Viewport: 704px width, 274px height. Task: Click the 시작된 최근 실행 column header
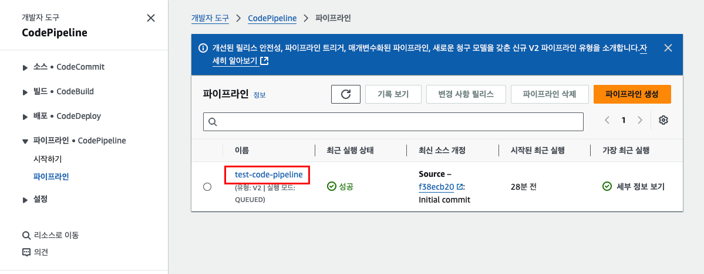click(537, 150)
